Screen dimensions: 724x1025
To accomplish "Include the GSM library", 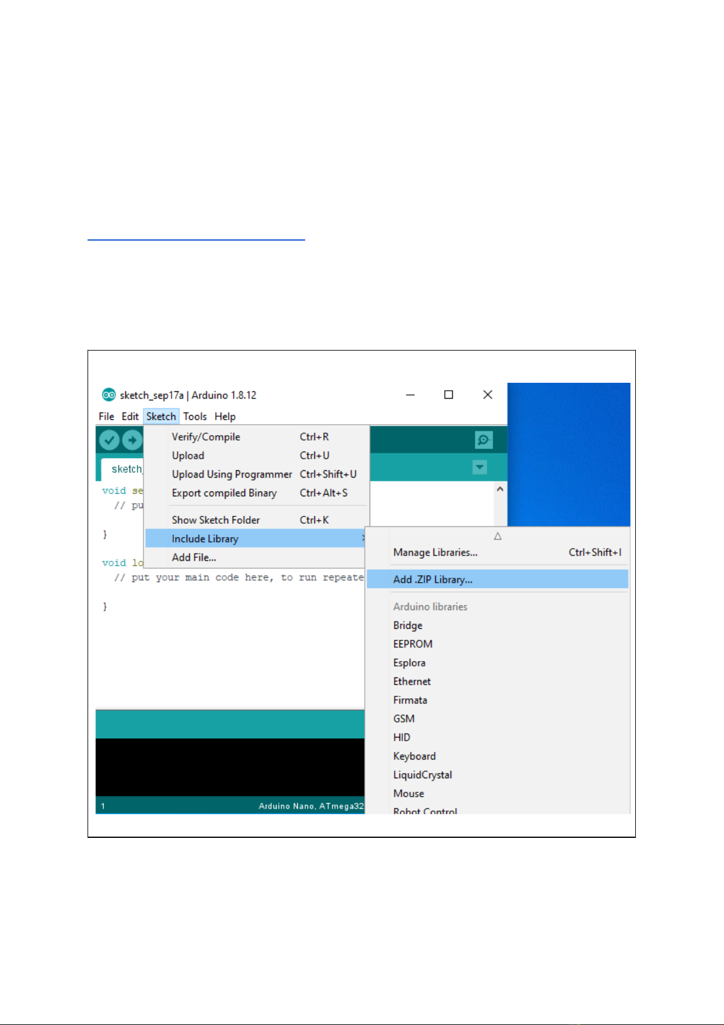I will [x=497, y=719].
